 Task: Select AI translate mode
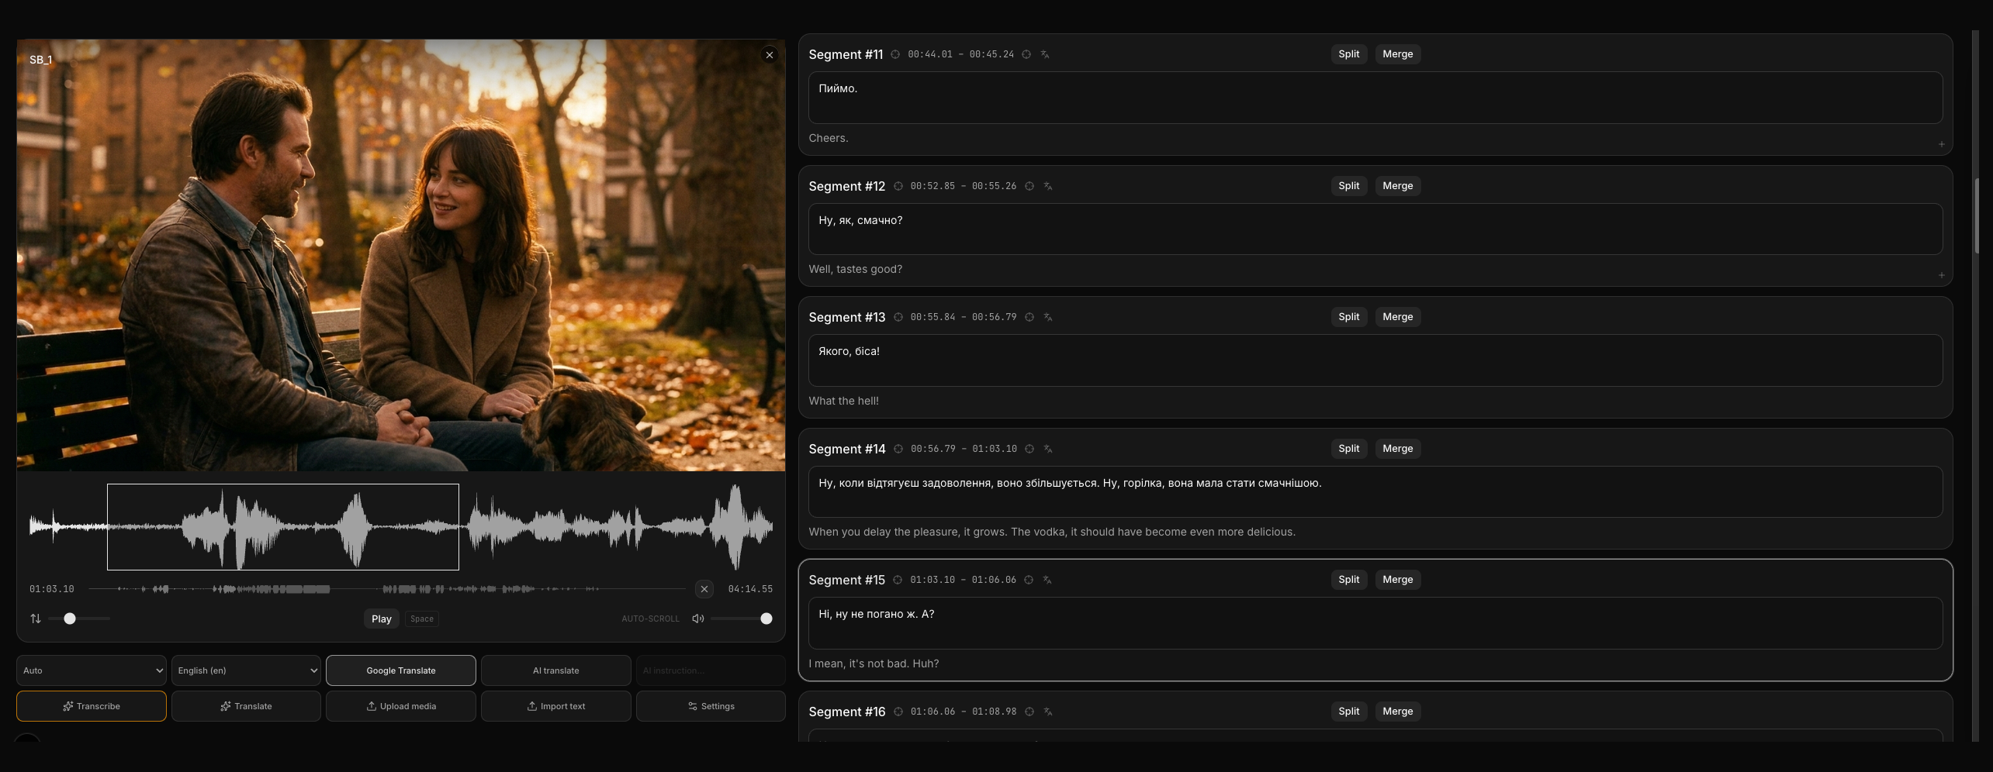point(556,670)
